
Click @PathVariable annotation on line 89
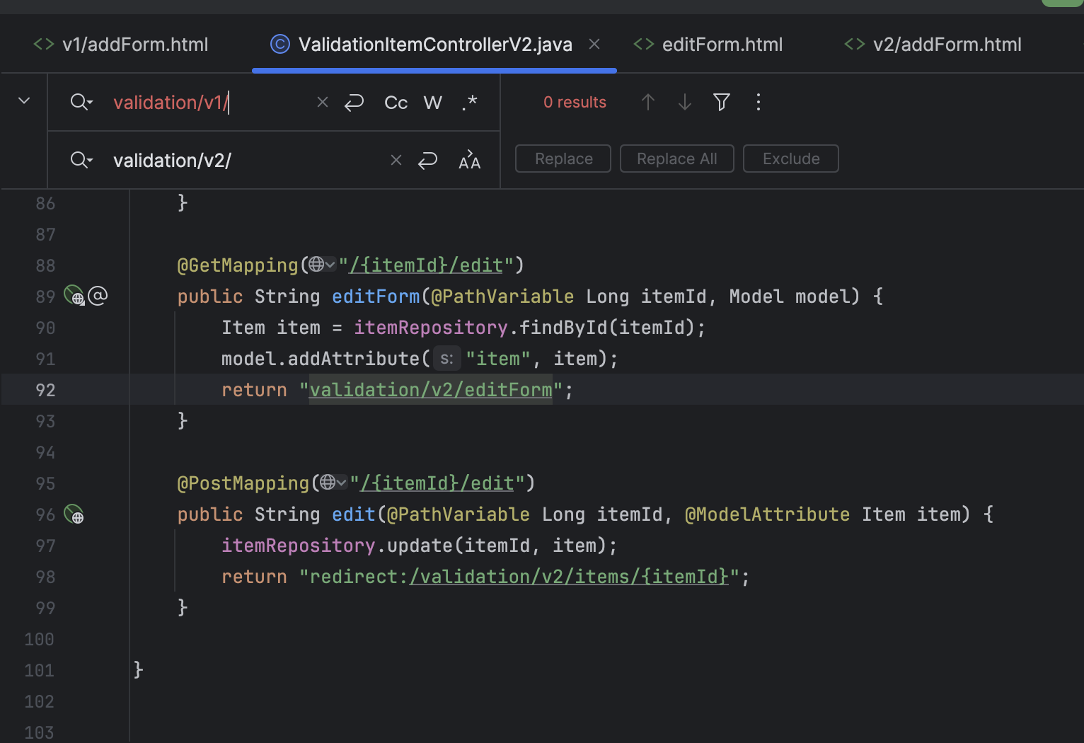click(x=502, y=296)
